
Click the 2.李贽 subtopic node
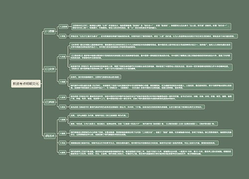pos(63,36)
